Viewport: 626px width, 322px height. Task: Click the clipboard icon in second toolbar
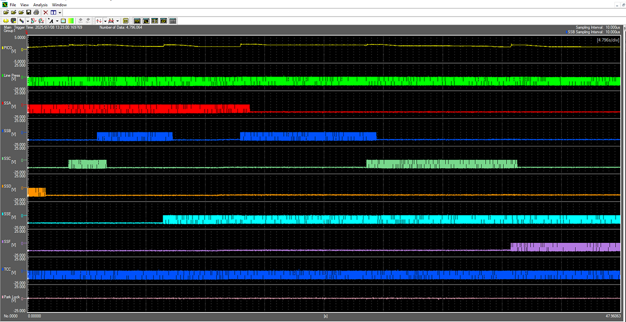click(x=63, y=21)
